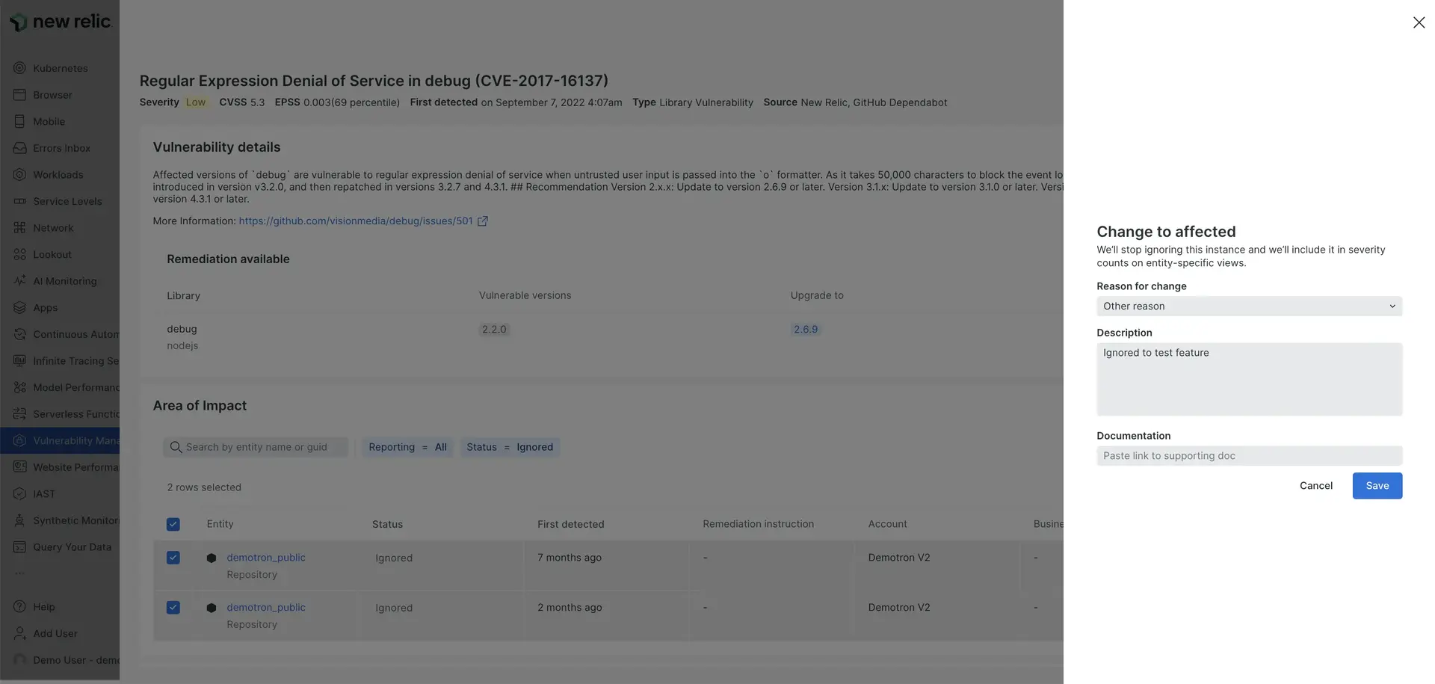1435x684 pixels.
Task: Uncheck demotron_public row from 2 months ago
Action: point(173,608)
